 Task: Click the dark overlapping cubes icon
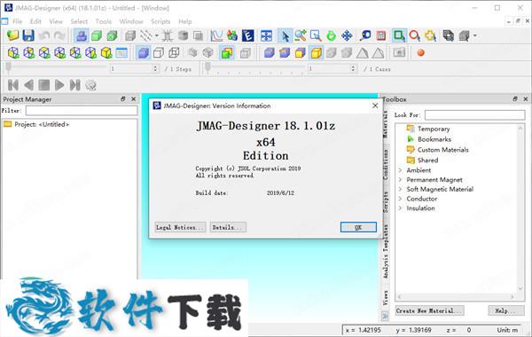click(448, 35)
